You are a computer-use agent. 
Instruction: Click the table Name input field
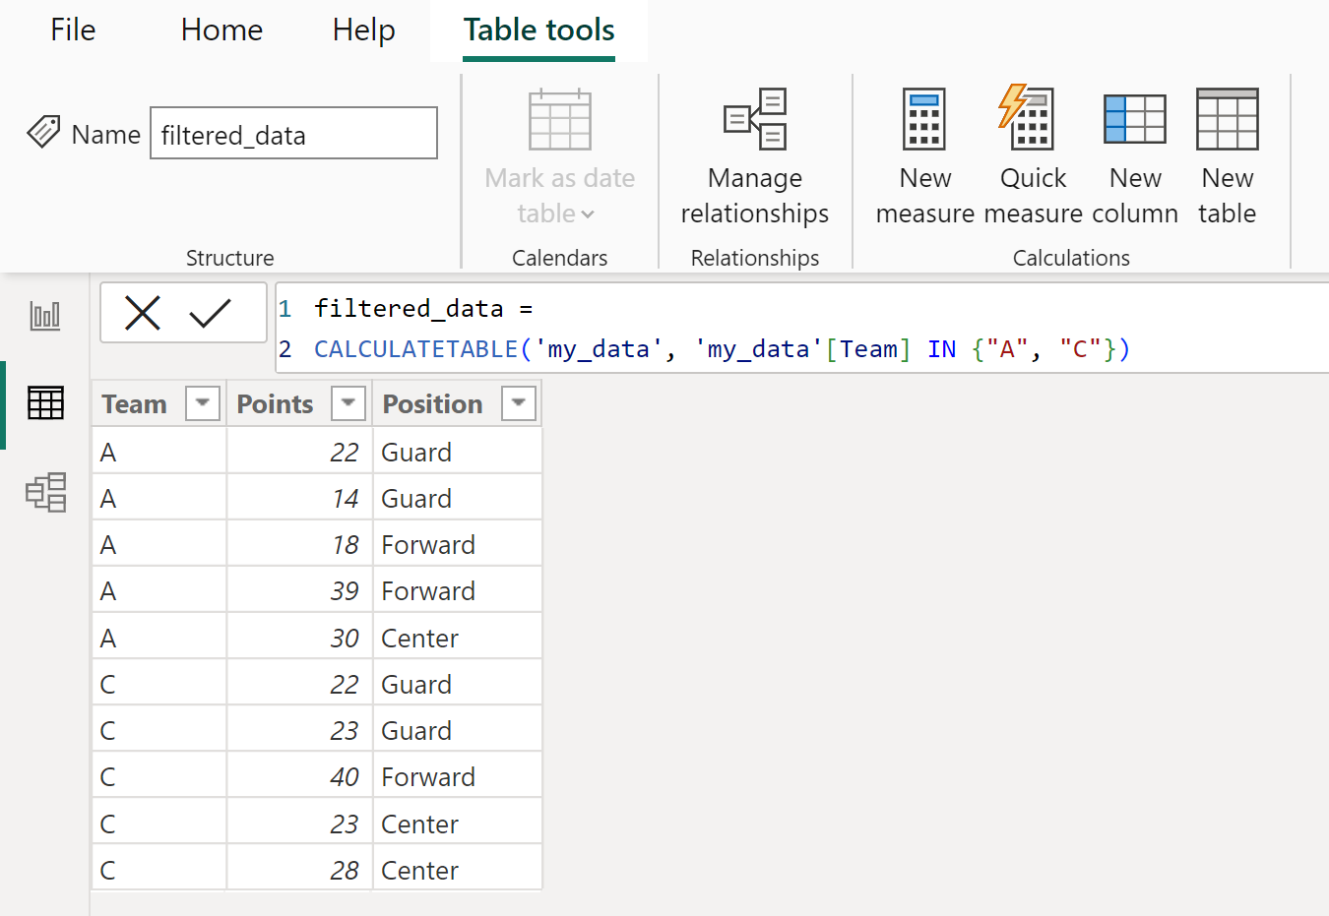(x=293, y=133)
